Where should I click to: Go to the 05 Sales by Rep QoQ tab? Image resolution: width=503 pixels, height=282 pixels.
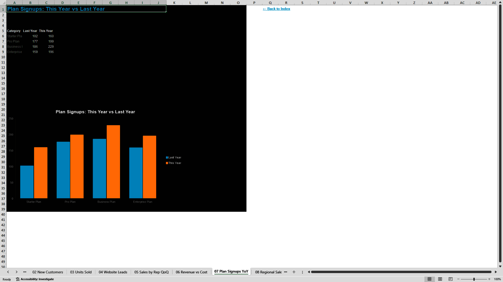click(151, 272)
